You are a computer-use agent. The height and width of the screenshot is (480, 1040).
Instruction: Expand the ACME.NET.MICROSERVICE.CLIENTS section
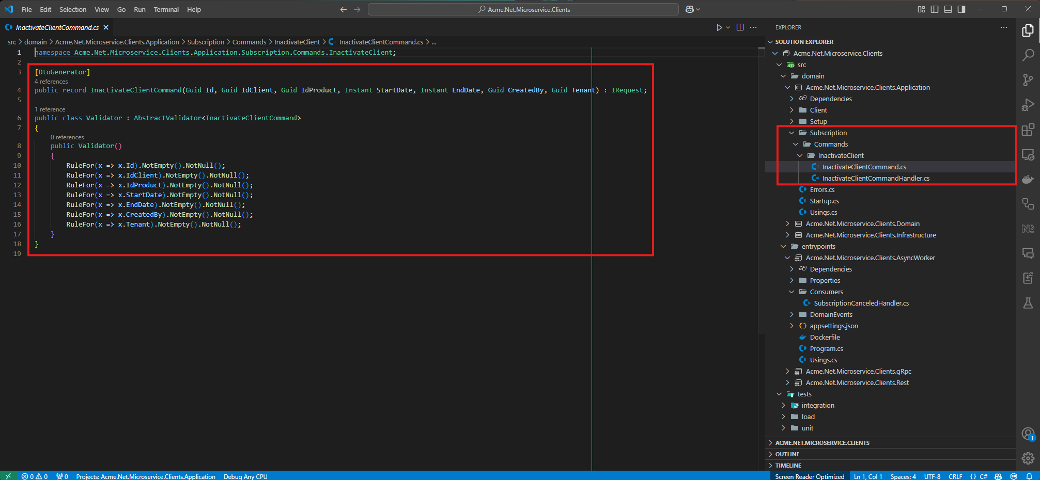click(x=890, y=443)
